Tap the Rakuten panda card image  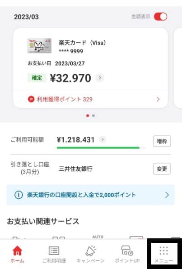pyautogui.click(x=39, y=46)
